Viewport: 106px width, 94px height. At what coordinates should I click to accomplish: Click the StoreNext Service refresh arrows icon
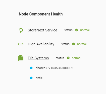(x=21, y=30)
